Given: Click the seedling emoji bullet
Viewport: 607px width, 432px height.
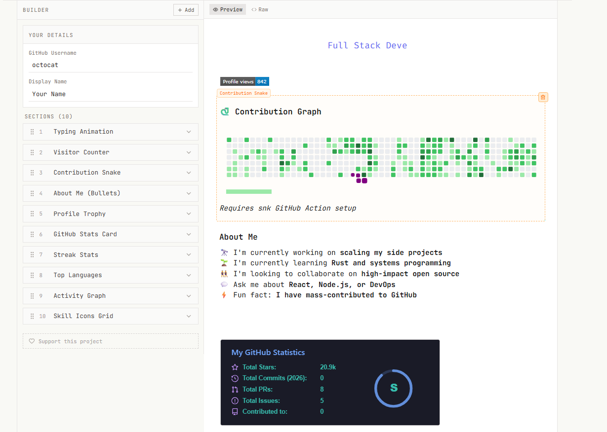Looking at the screenshot, I should coord(224,263).
